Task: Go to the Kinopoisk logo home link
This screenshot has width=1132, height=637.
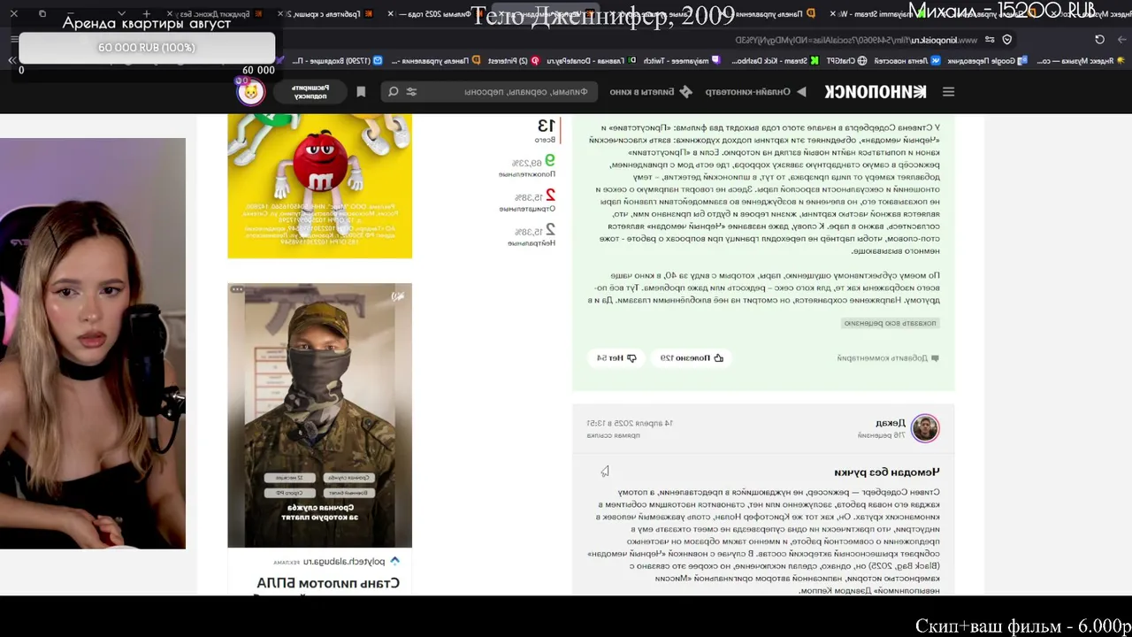Action: (876, 92)
